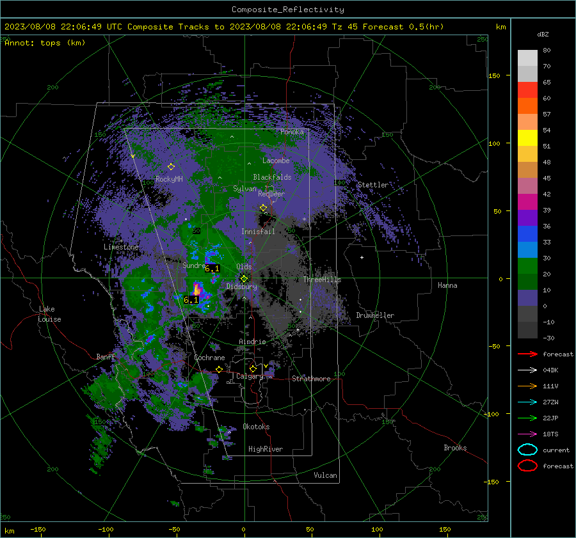
Task: Click the Ponoka city label
Action: pos(292,132)
